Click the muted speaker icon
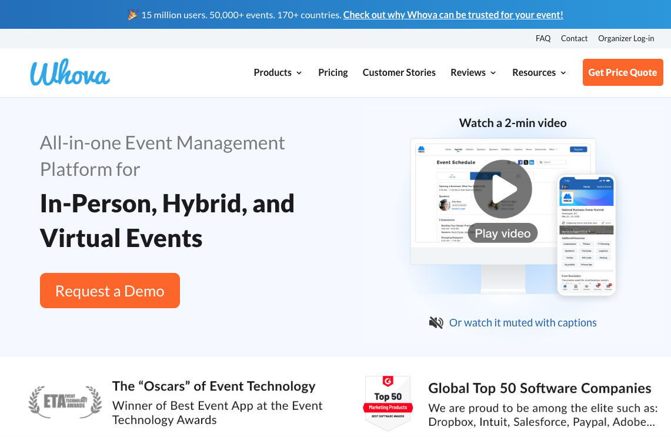This screenshot has height=437, width=671. point(436,323)
